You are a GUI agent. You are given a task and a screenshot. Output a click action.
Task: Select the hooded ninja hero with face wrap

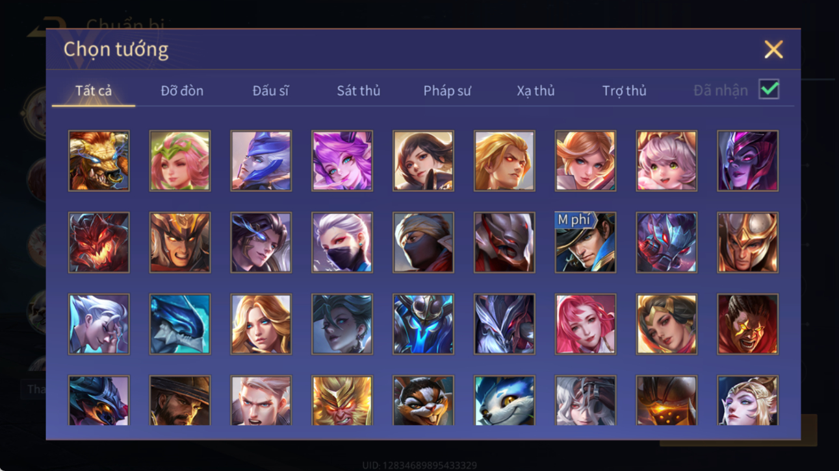(423, 243)
